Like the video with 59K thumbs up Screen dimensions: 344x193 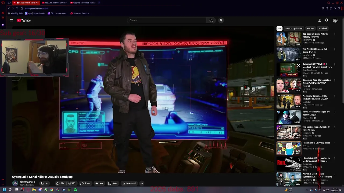(60, 183)
